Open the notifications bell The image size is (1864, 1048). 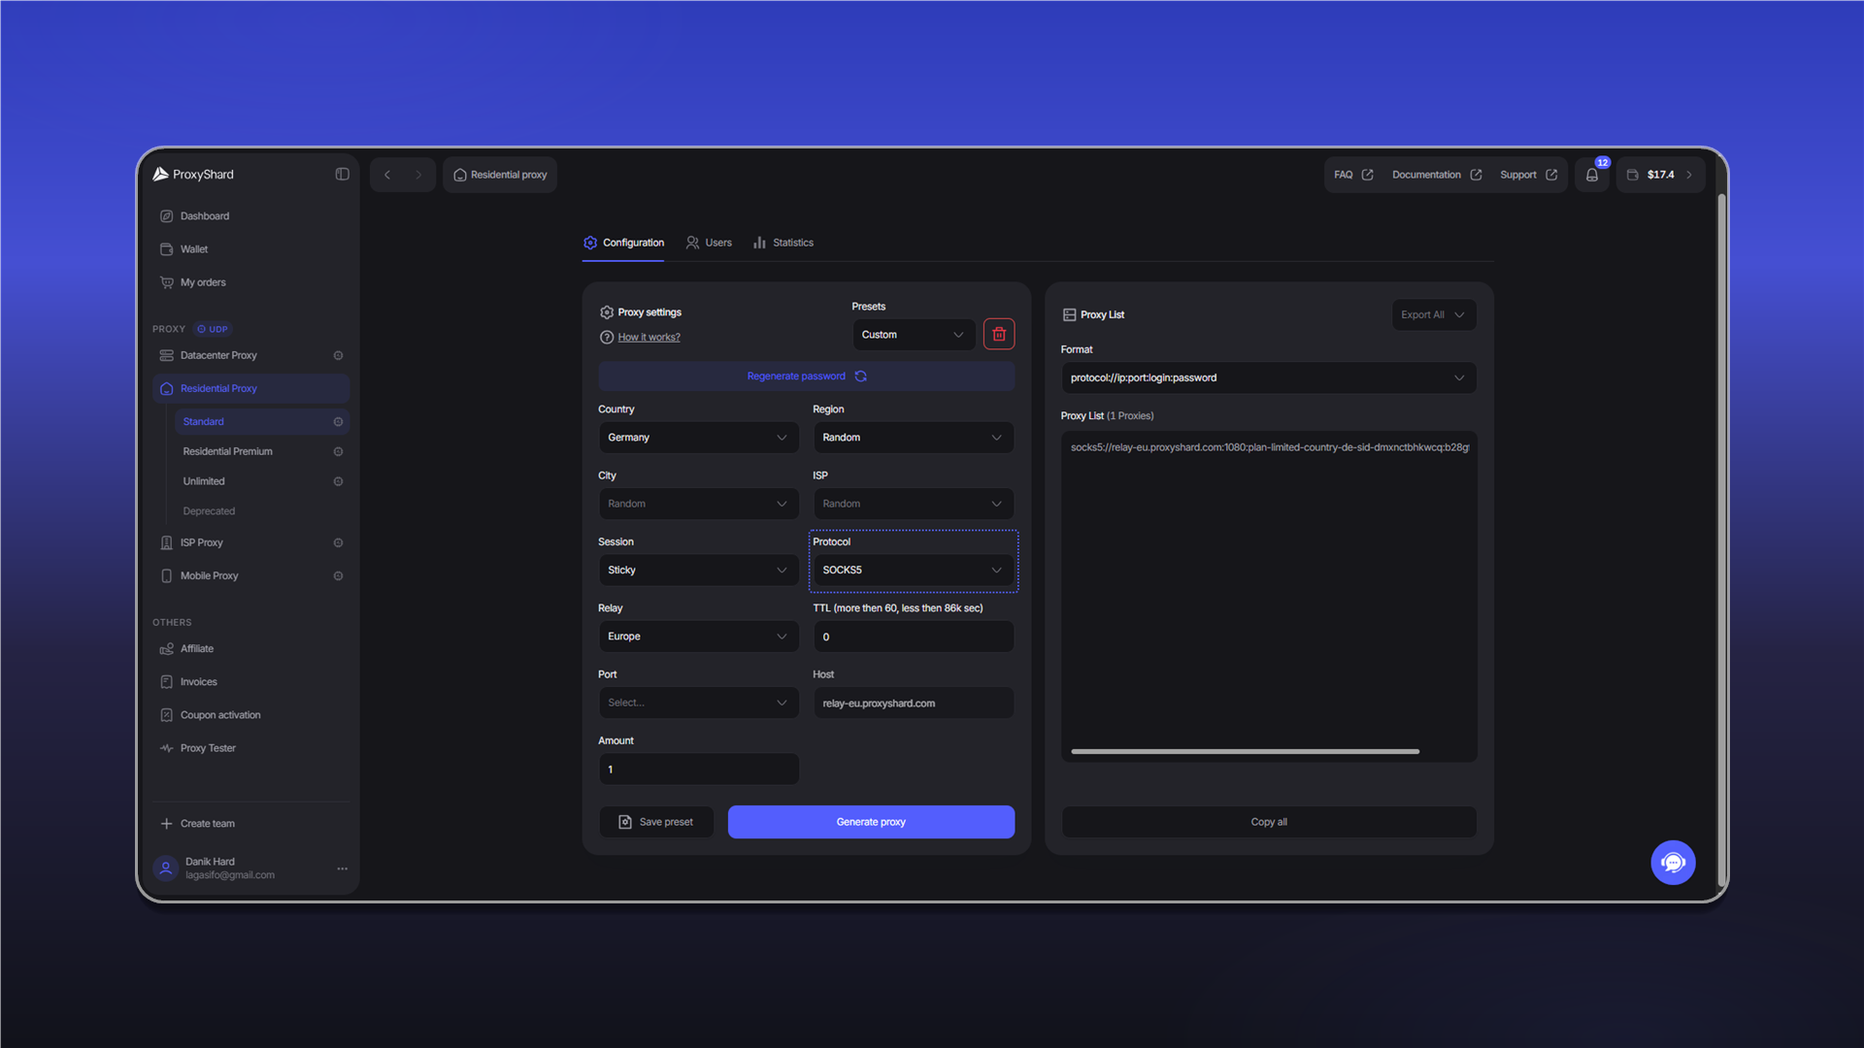click(x=1592, y=175)
